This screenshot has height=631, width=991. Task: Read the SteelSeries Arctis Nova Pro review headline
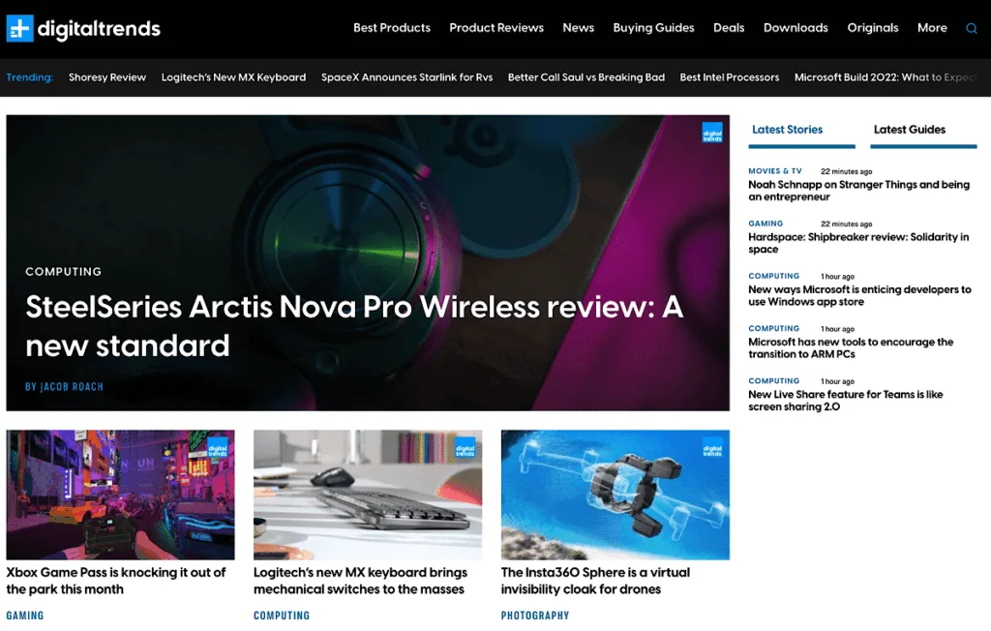tap(354, 326)
